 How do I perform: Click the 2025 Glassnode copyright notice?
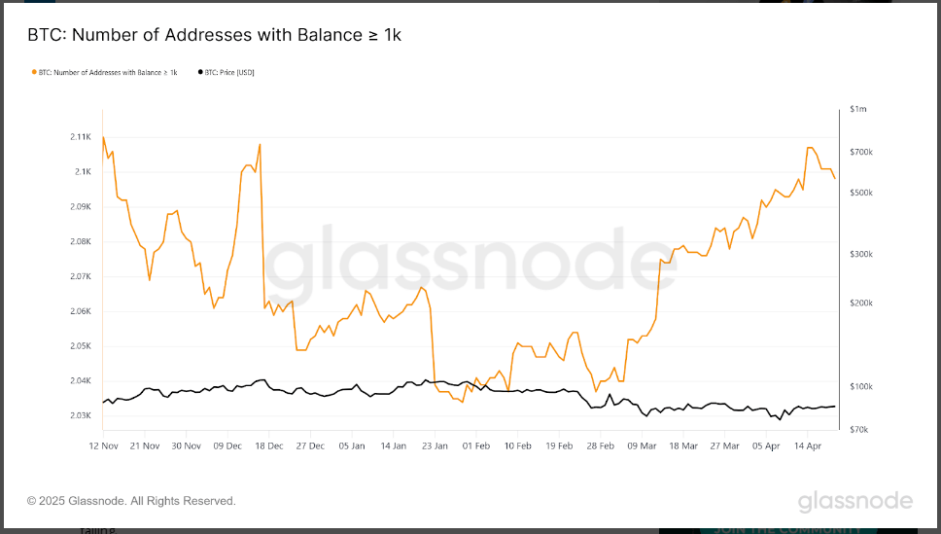131,501
